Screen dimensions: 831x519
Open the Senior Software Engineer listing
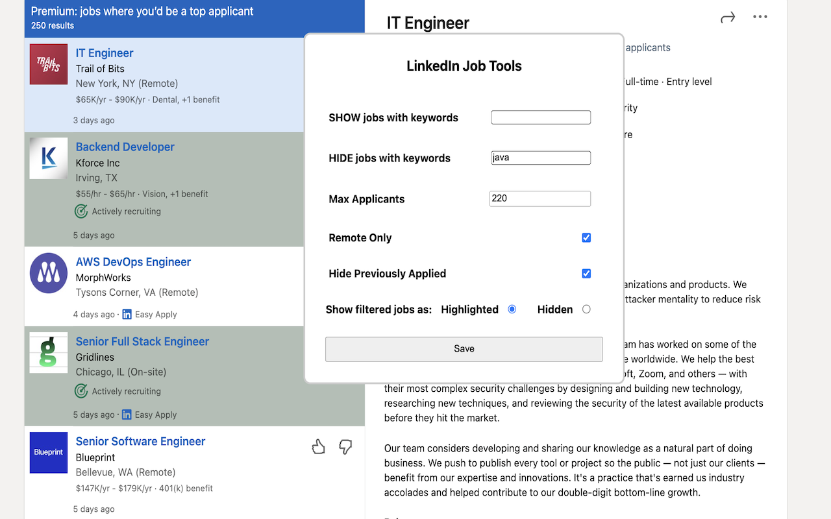point(140,442)
